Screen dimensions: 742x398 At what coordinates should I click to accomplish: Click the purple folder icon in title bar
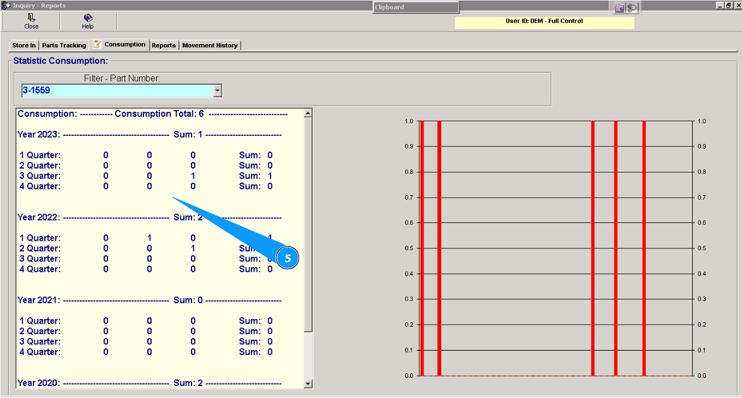tap(619, 8)
